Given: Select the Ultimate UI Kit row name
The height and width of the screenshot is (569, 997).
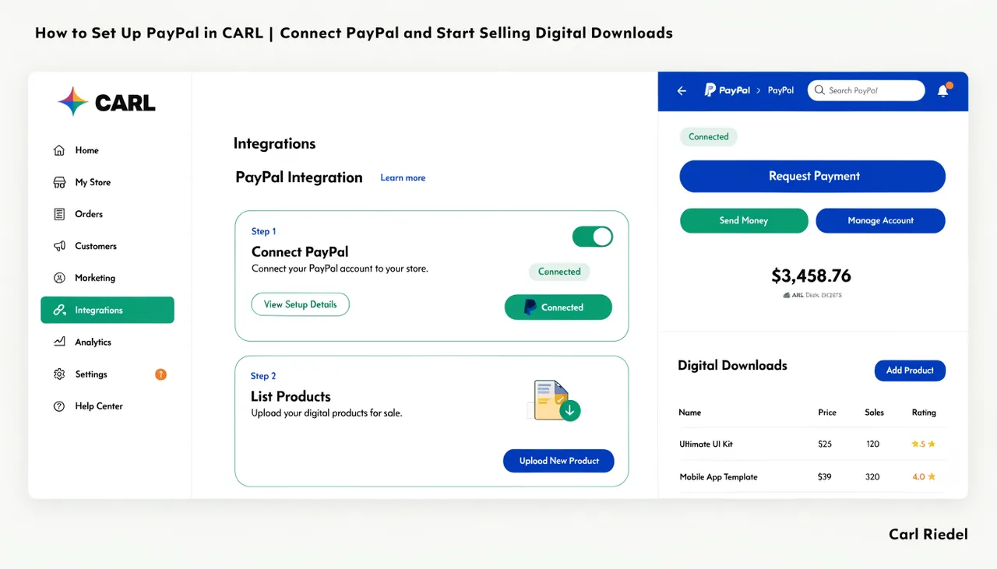Looking at the screenshot, I should point(706,444).
